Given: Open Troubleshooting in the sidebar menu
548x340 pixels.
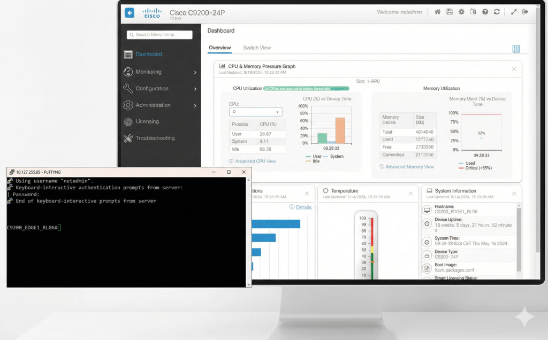Looking at the screenshot, I should tap(155, 138).
